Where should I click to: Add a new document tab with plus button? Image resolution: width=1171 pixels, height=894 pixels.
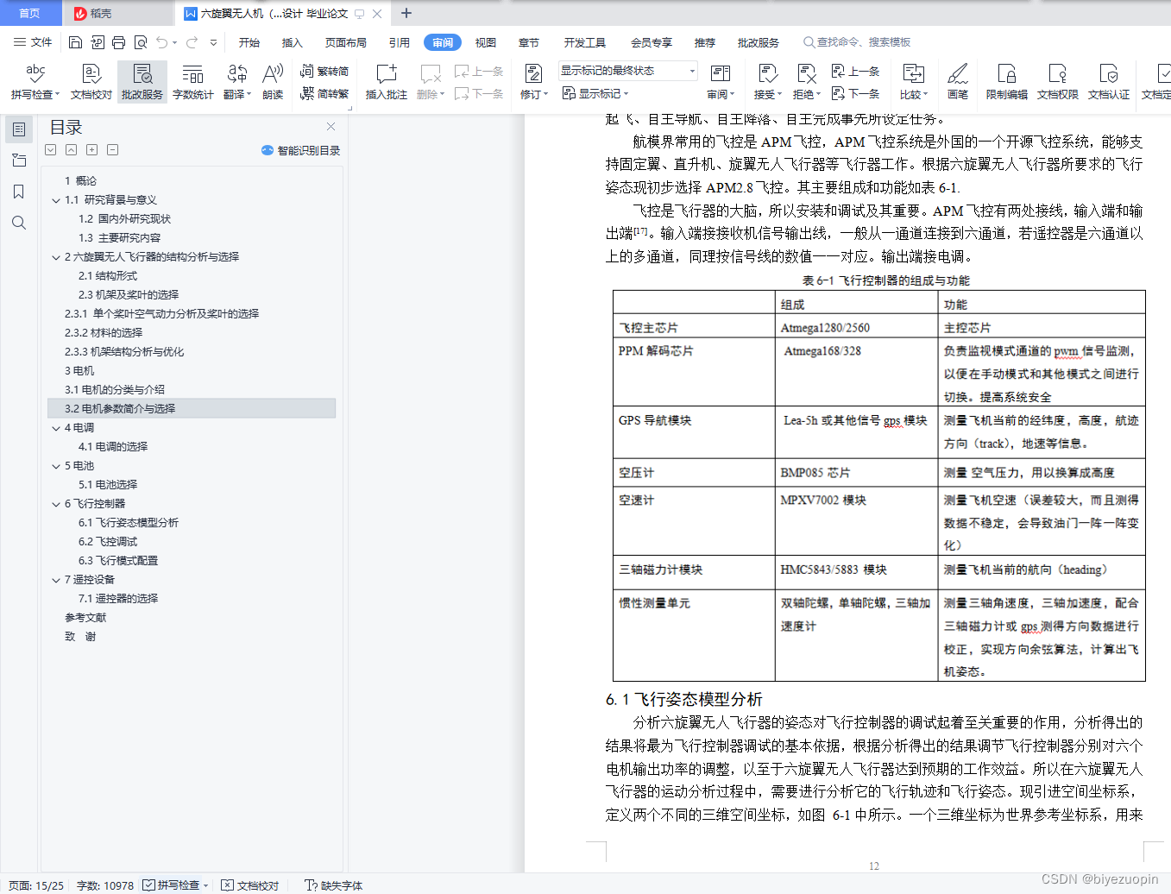pyautogui.click(x=406, y=13)
